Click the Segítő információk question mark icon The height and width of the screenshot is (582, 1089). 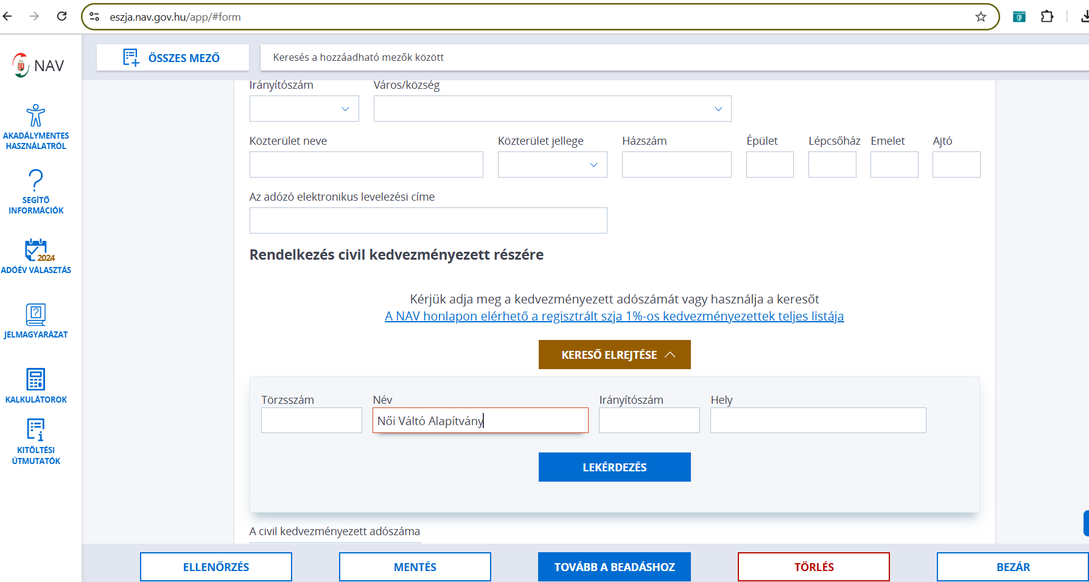pyautogui.click(x=36, y=181)
